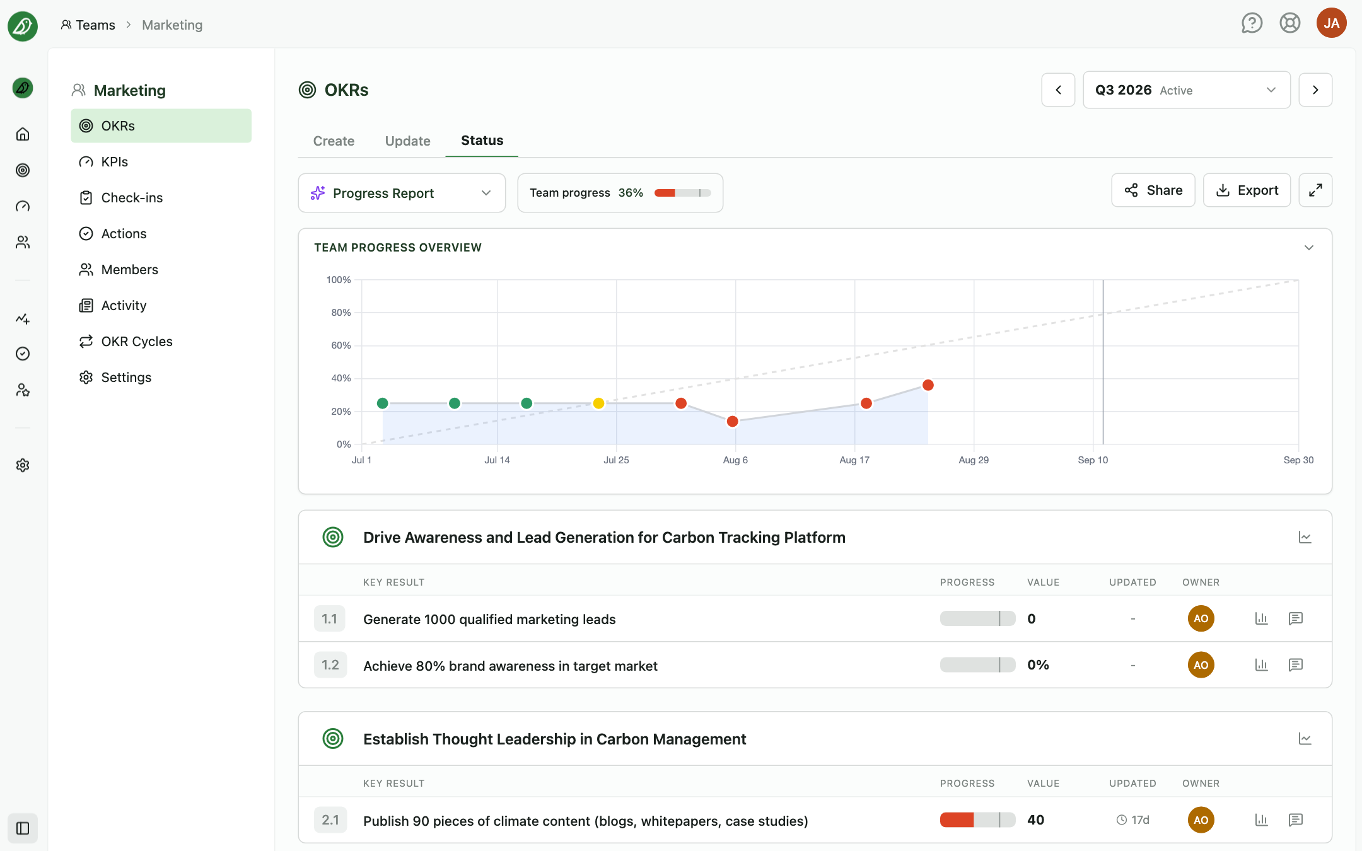Open the Progress Report dropdown
This screenshot has width=1362, height=851.
point(402,193)
